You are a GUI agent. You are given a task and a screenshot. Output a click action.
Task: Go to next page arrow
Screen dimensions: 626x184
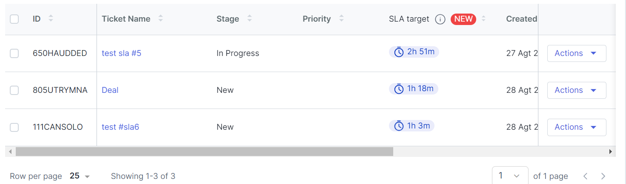603,176
